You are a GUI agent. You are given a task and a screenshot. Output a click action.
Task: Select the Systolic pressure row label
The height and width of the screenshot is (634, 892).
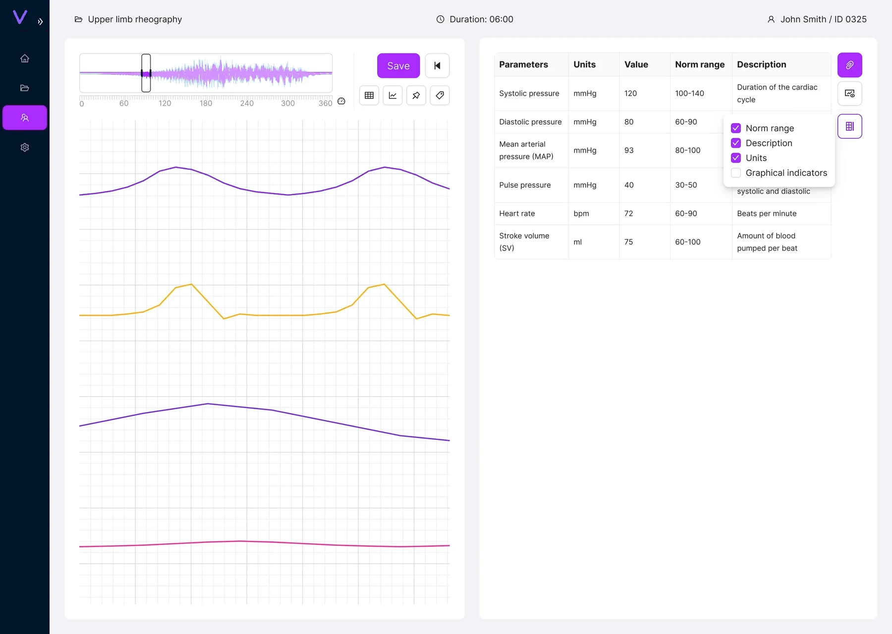(x=529, y=94)
